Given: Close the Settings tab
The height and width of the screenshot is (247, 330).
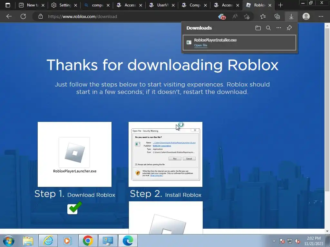Looking at the screenshot, I should pyautogui.click(x=75, y=5).
